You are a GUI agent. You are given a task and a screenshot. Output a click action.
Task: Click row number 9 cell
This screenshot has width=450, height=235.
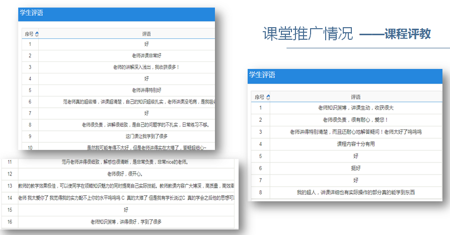pos(30,136)
